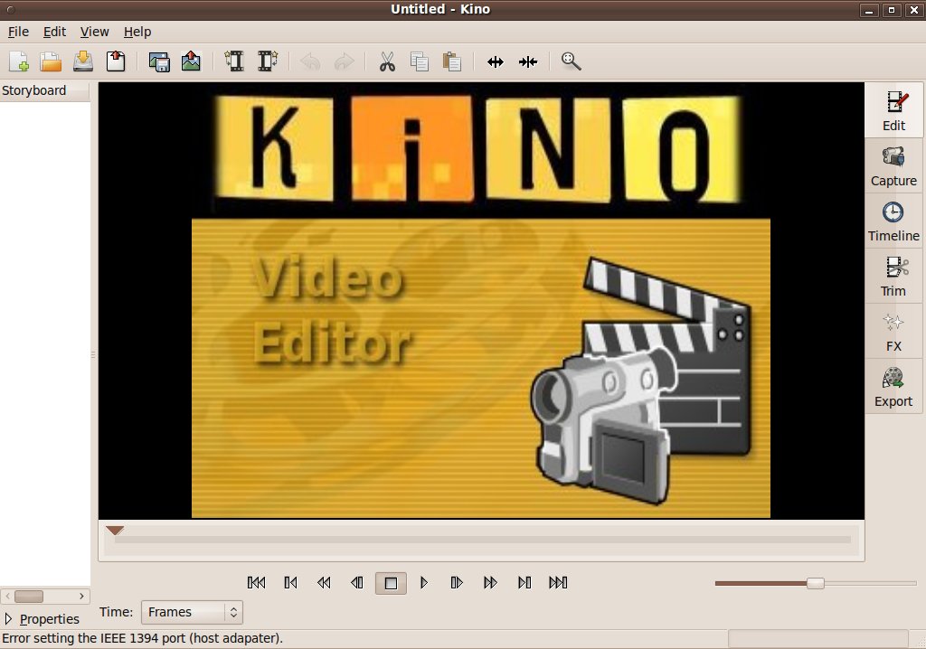This screenshot has width=926, height=649.
Task: Click the Join scenes icon
Action: (528, 61)
